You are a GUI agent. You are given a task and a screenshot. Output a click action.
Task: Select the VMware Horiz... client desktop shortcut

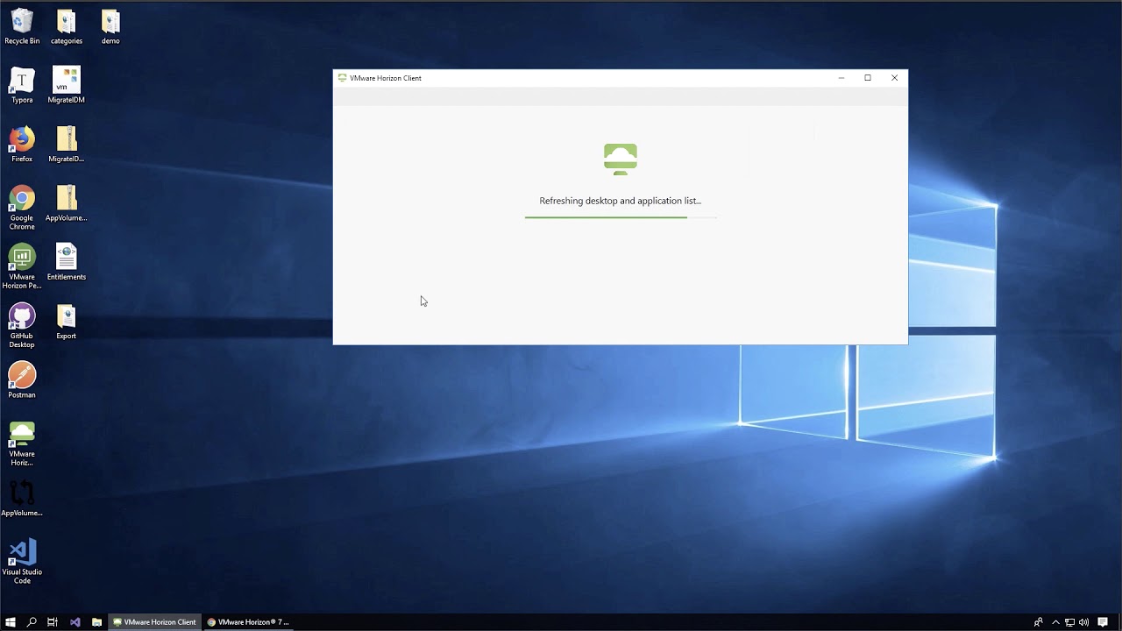22,443
